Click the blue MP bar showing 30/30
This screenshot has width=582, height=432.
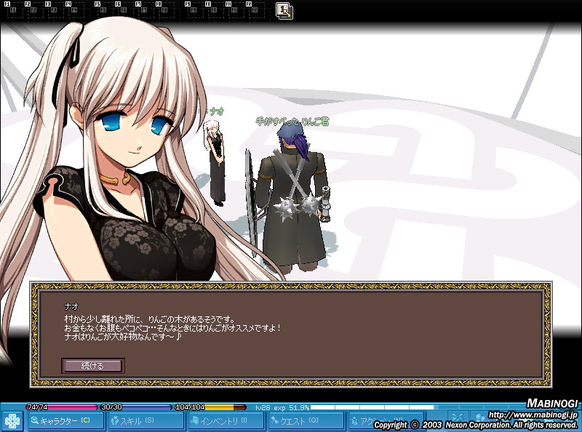click(136, 407)
